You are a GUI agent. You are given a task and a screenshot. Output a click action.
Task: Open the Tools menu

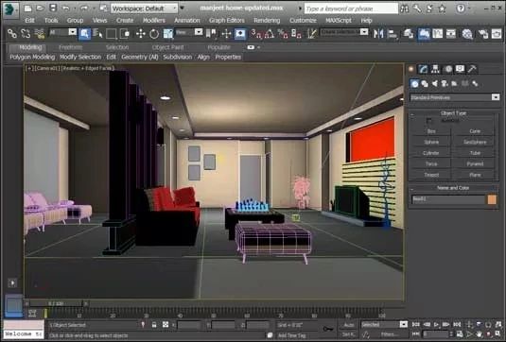point(51,20)
